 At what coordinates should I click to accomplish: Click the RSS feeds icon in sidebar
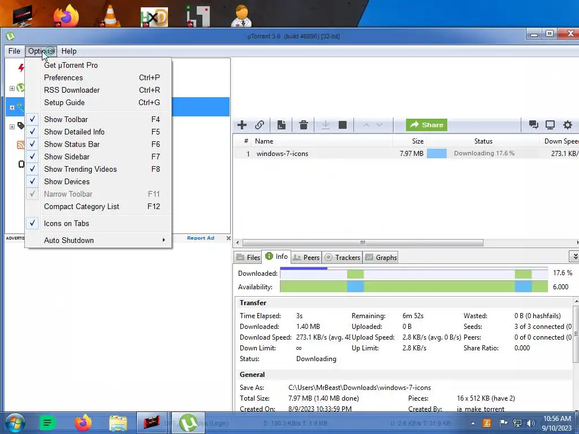tap(21, 145)
